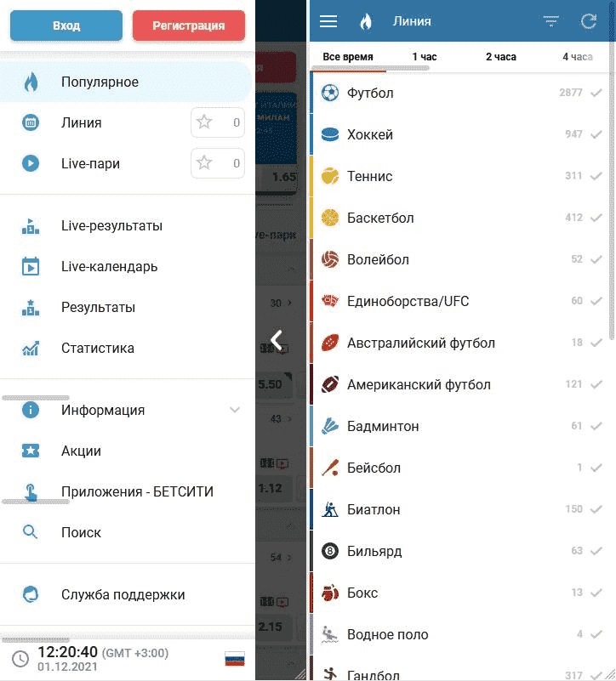Switch to the 2 часа tab
616x681 pixels.
coord(501,57)
